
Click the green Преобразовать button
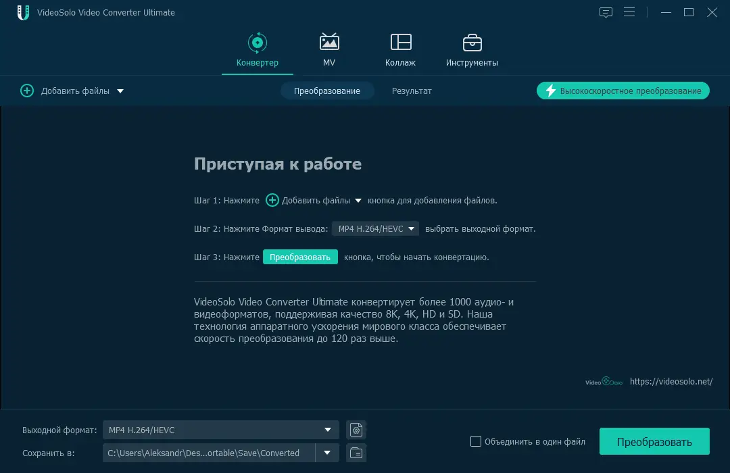[654, 441]
